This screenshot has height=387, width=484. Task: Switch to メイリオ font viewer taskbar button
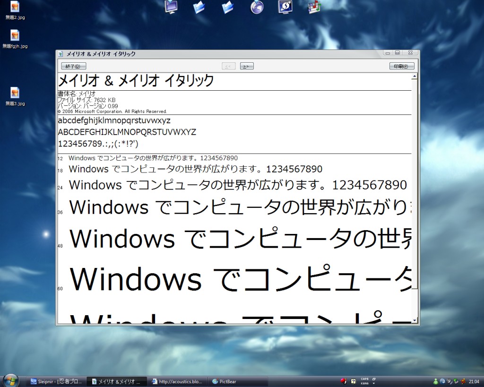click(x=116, y=382)
